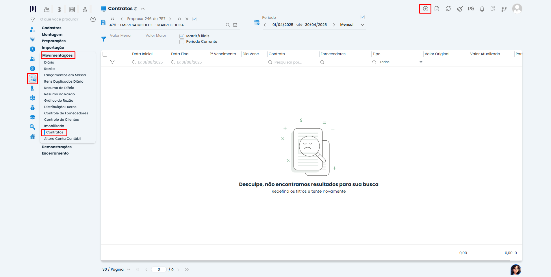Select Lançamentos em Massa from menu
The image size is (551, 277).
point(65,75)
